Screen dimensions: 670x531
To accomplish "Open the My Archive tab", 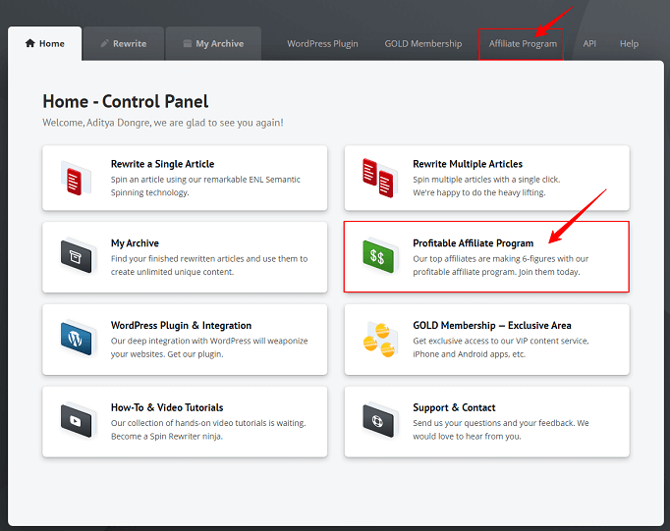I will [213, 43].
